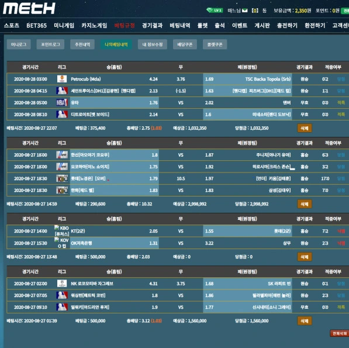Click the MLB icon beside 밀워키
The image size is (349, 348).
62,307
